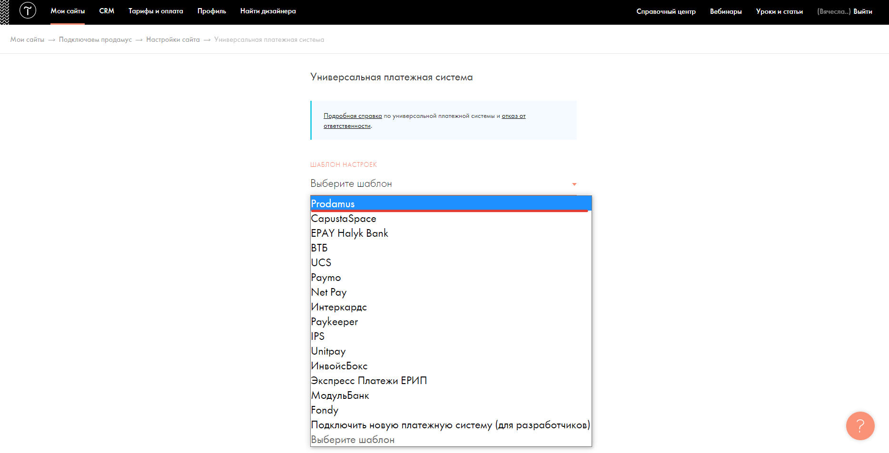Select Подключить новую платежную систему option
The image size is (889, 453).
point(451,425)
